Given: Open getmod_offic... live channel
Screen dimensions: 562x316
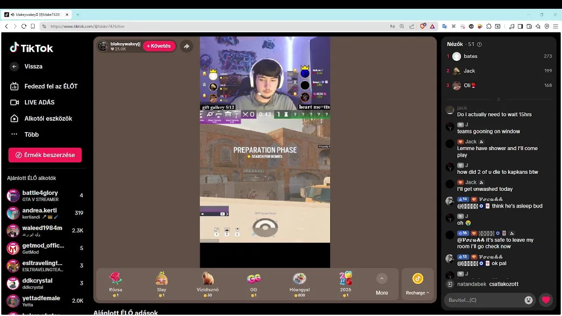Looking at the screenshot, I should click(45, 248).
